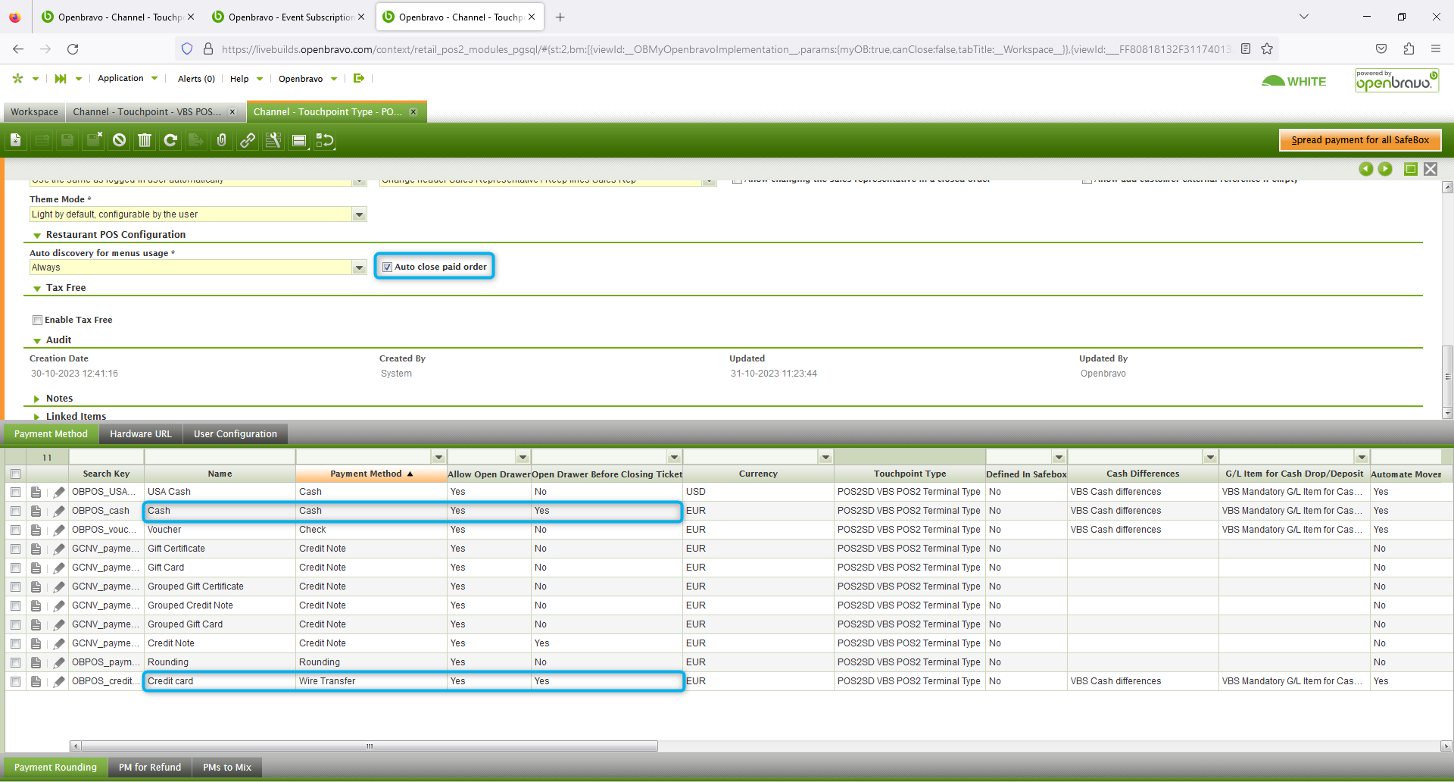1454x782 pixels.
Task: Sort by Payment Method column header
Action: coord(366,474)
